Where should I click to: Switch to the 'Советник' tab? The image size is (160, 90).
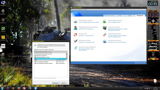coord(119,15)
